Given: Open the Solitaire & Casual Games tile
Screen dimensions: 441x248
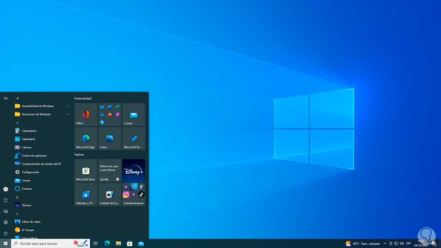Looking at the screenshot, I should pyautogui.click(x=110, y=194).
